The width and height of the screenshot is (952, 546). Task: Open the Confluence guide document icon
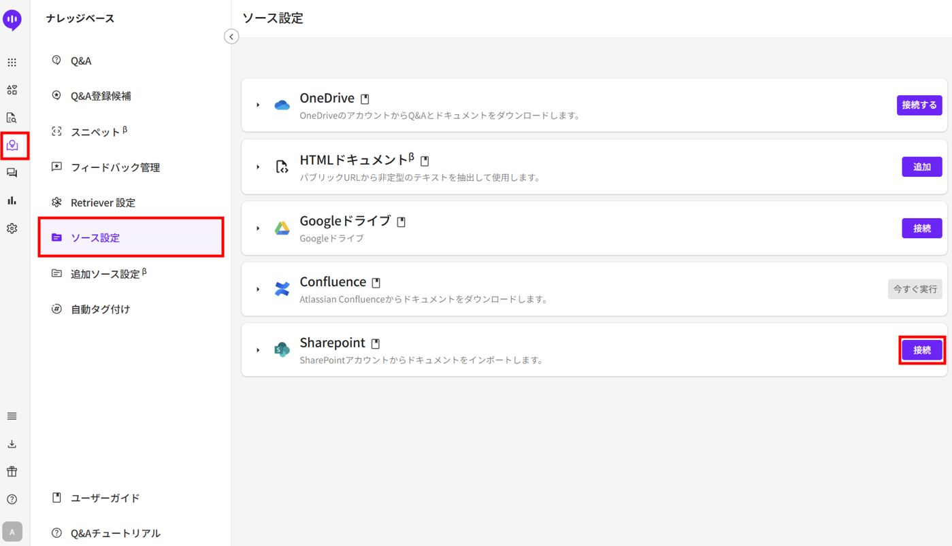click(x=376, y=283)
